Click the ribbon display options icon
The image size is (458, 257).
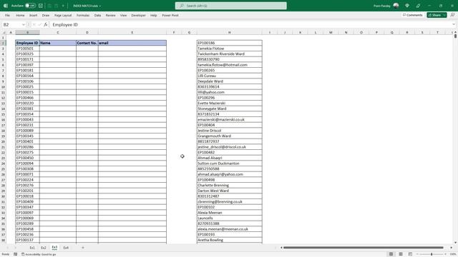[x=452, y=15]
